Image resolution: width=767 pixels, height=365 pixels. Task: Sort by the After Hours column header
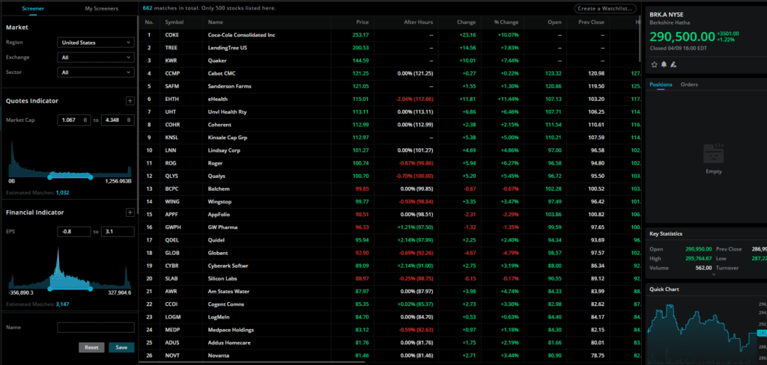tap(418, 22)
